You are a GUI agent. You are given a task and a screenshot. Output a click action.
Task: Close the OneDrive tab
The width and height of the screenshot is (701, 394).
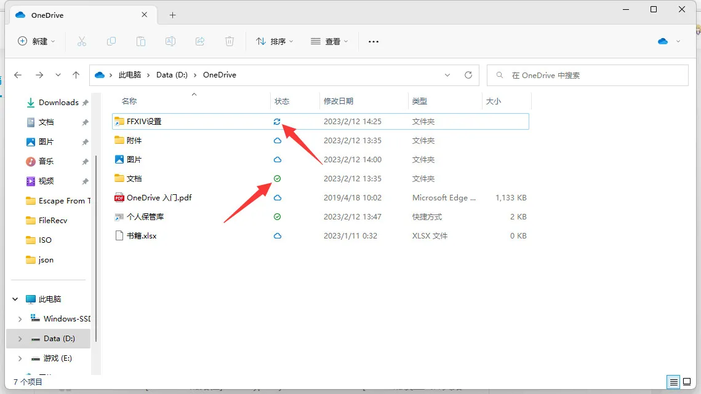145,15
